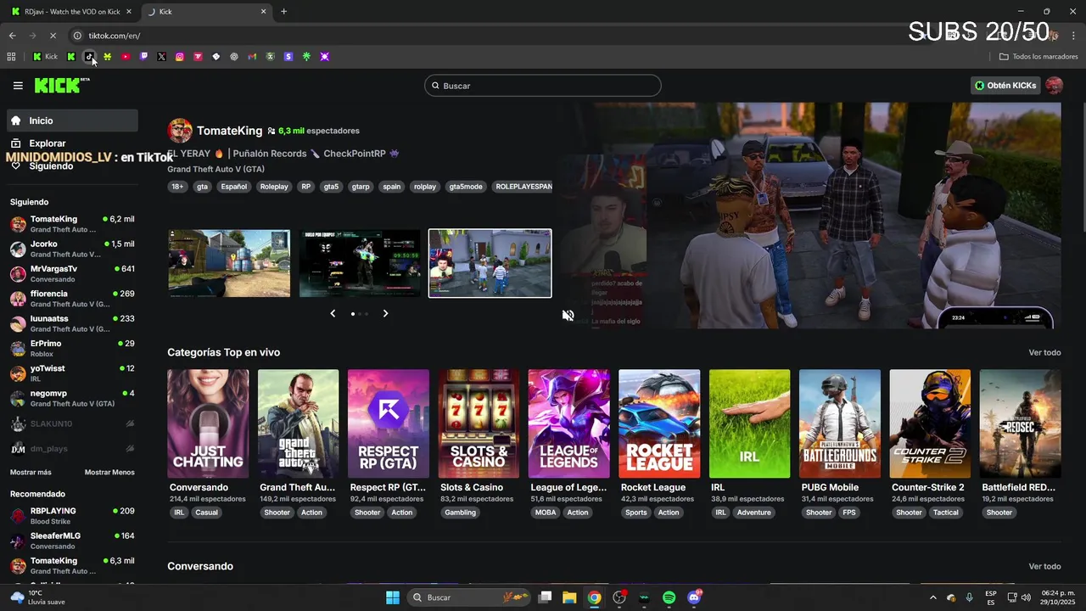
Task: Show hidden system tray icons
Action: point(933,597)
